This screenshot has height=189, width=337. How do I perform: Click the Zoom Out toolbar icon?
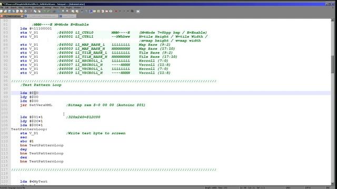click(67, 11)
